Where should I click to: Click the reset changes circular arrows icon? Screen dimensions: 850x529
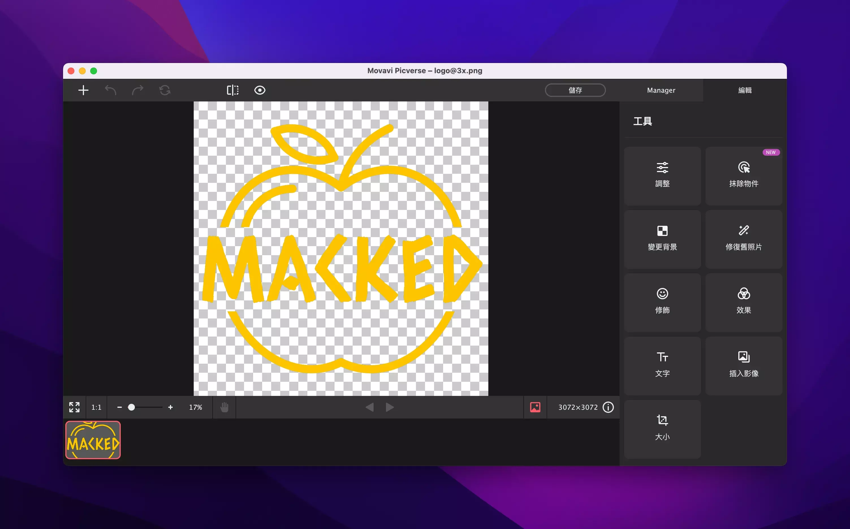pos(165,90)
